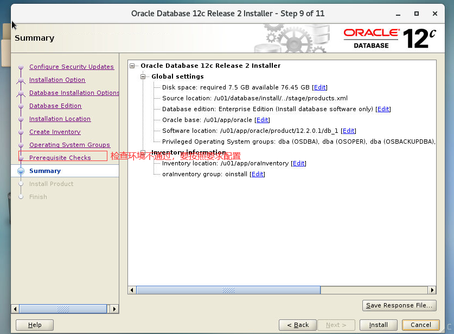Cancel the installer

point(421,325)
